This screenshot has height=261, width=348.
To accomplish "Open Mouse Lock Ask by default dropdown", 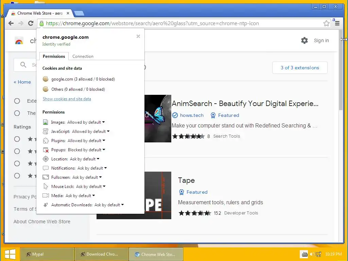I will 91,187.
